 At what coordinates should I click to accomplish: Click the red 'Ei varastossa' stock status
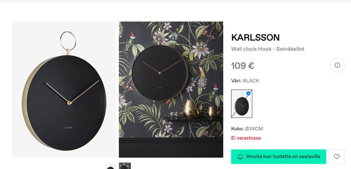point(246,138)
